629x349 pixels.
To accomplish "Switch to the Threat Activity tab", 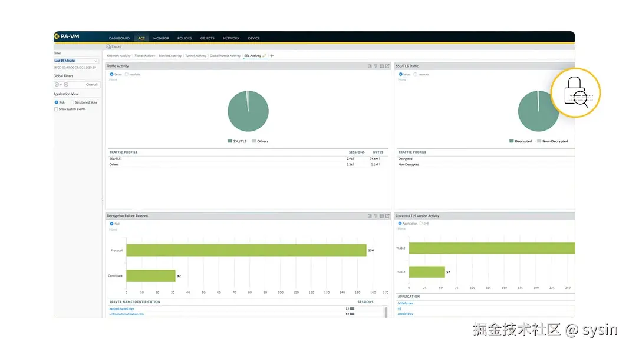I will 144,56.
